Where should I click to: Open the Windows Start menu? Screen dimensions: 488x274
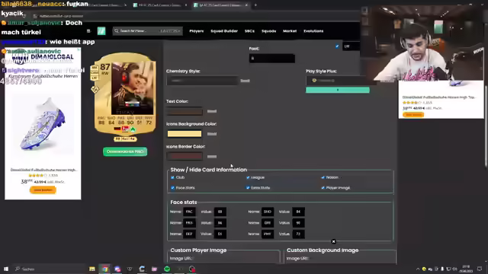[6, 269]
